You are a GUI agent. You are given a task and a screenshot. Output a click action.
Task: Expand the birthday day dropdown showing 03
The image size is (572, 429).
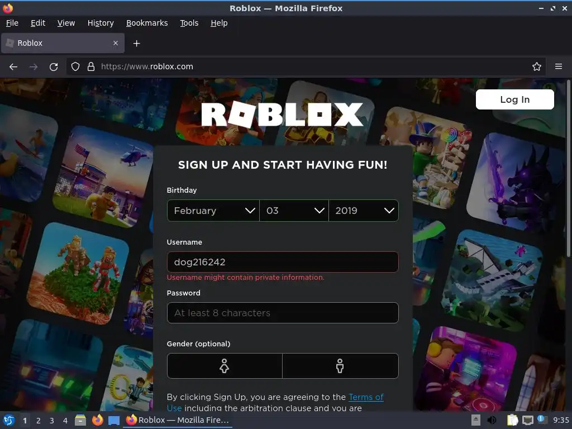(x=294, y=211)
